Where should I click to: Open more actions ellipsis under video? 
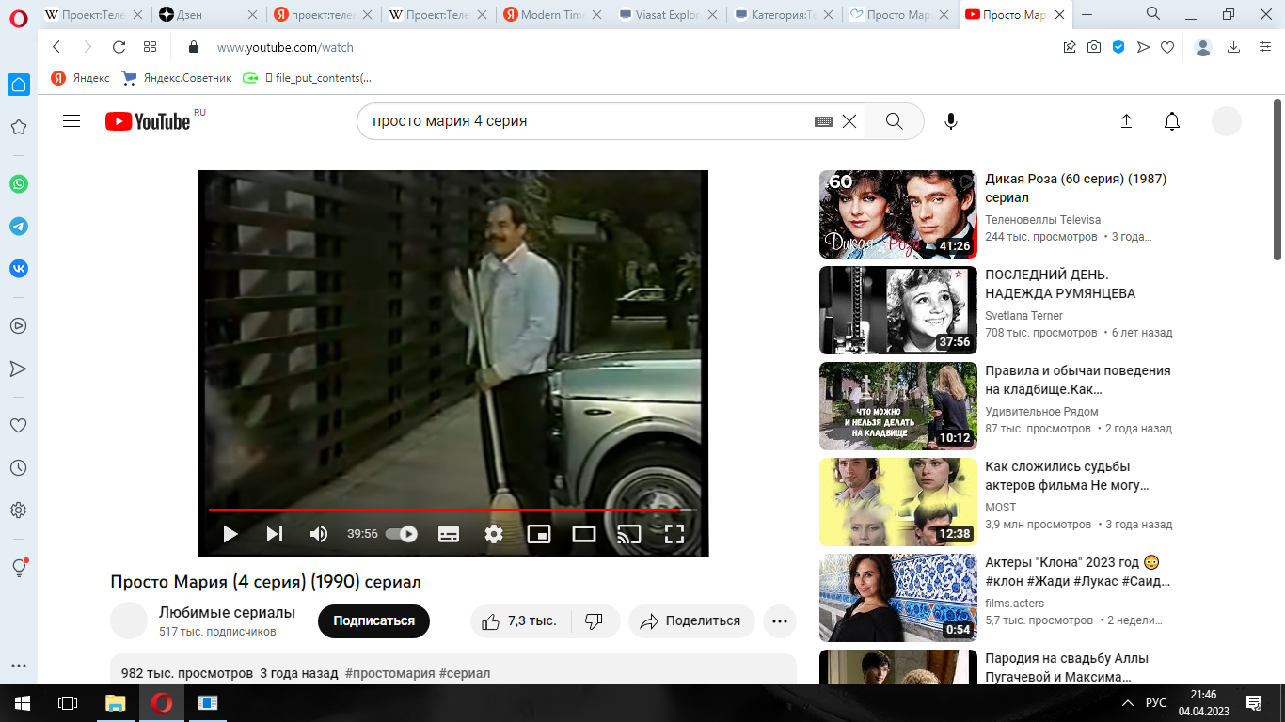pos(780,621)
